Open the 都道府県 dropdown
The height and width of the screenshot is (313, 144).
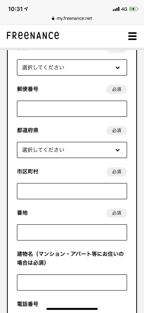click(72, 150)
